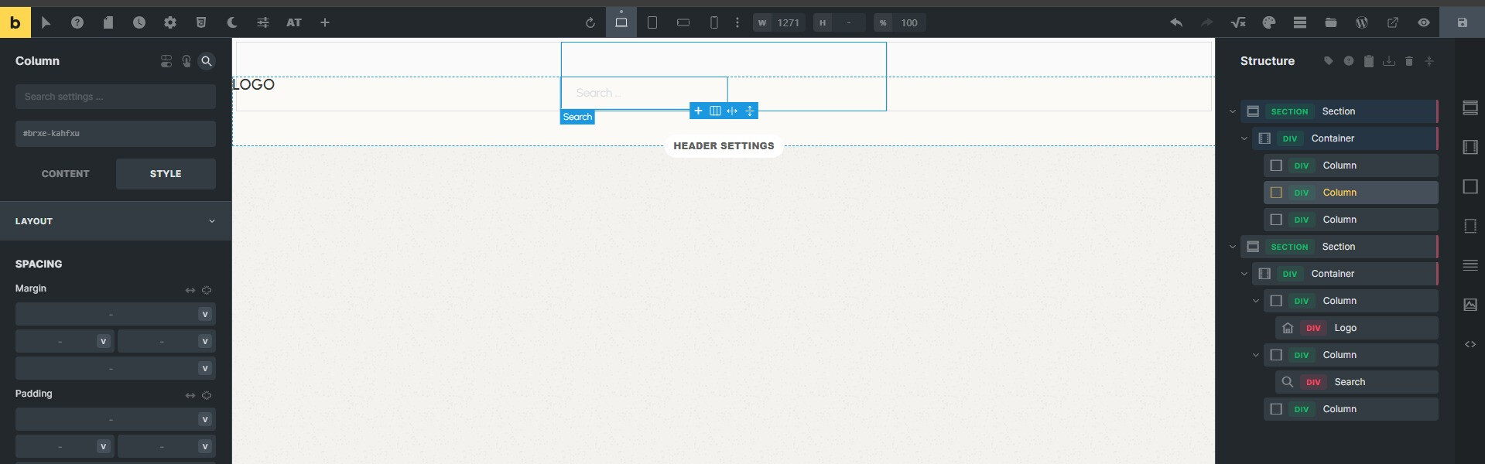The image size is (1485, 464).
Task: Edit the zoom percent field 100
Action: coord(900,22)
